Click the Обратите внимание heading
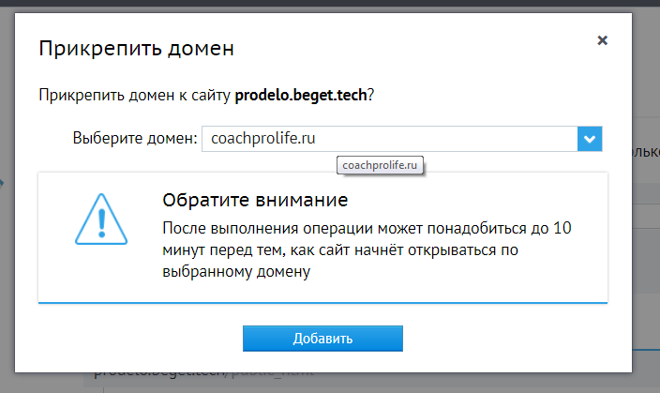 255,200
